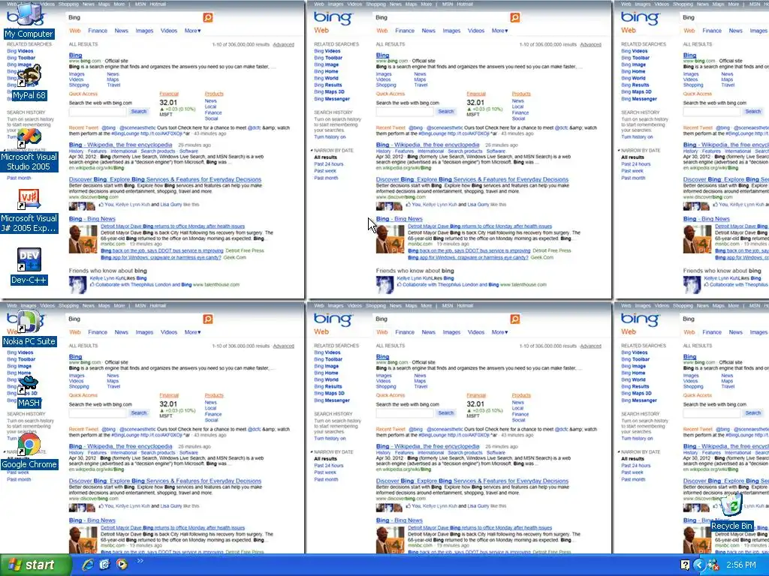769x576 pixels.
Task: Open the My Computer desktop icon
Action: tap(29, 20)
